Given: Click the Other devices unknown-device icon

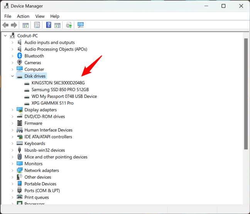Looking at the screenshot, I should pos(20,177).
